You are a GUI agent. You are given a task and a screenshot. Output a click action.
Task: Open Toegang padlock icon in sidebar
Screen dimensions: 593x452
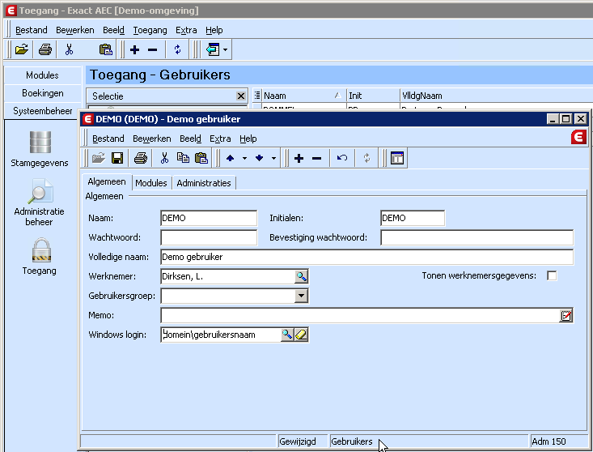[x=40, y=250]
